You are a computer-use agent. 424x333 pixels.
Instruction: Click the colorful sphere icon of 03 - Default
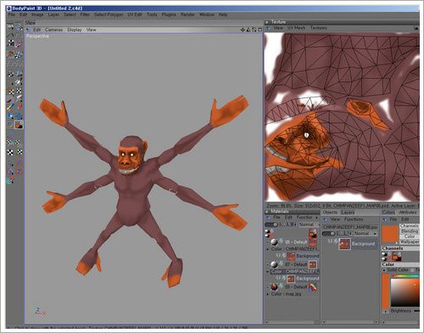pos(274,286)
